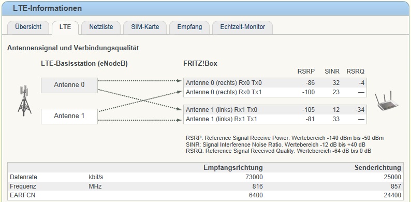This screenshot has width=411, height=202.
Task: Click the RSRQ column header
Action: [356, 71]
